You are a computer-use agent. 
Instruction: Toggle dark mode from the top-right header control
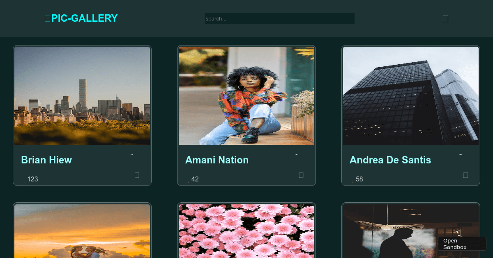[x=445, y=18]
